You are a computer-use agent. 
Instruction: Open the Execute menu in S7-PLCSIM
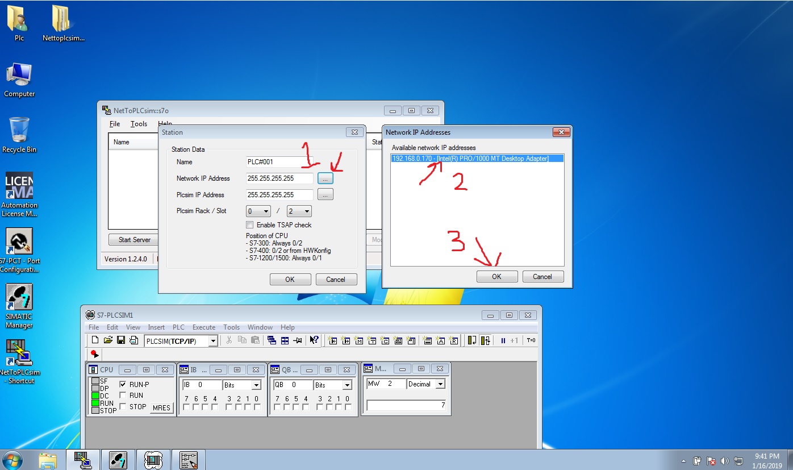[x=204, y=327]
